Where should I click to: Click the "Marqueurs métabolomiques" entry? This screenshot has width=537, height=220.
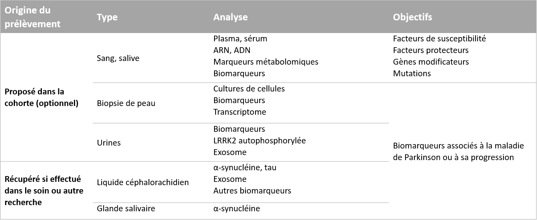(x=266, y=62)
